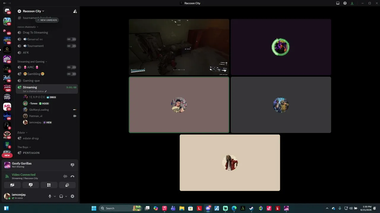Open Microsoft Store from the taskbar
The width and height of the screenshot is (380, 213).
(191, 208)
